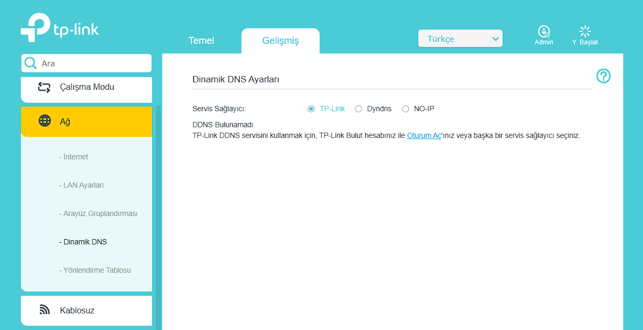The width and height of the screenshot is (643, 330).
Task: Click the Y. Başlat label
Action: coord(585,42)
